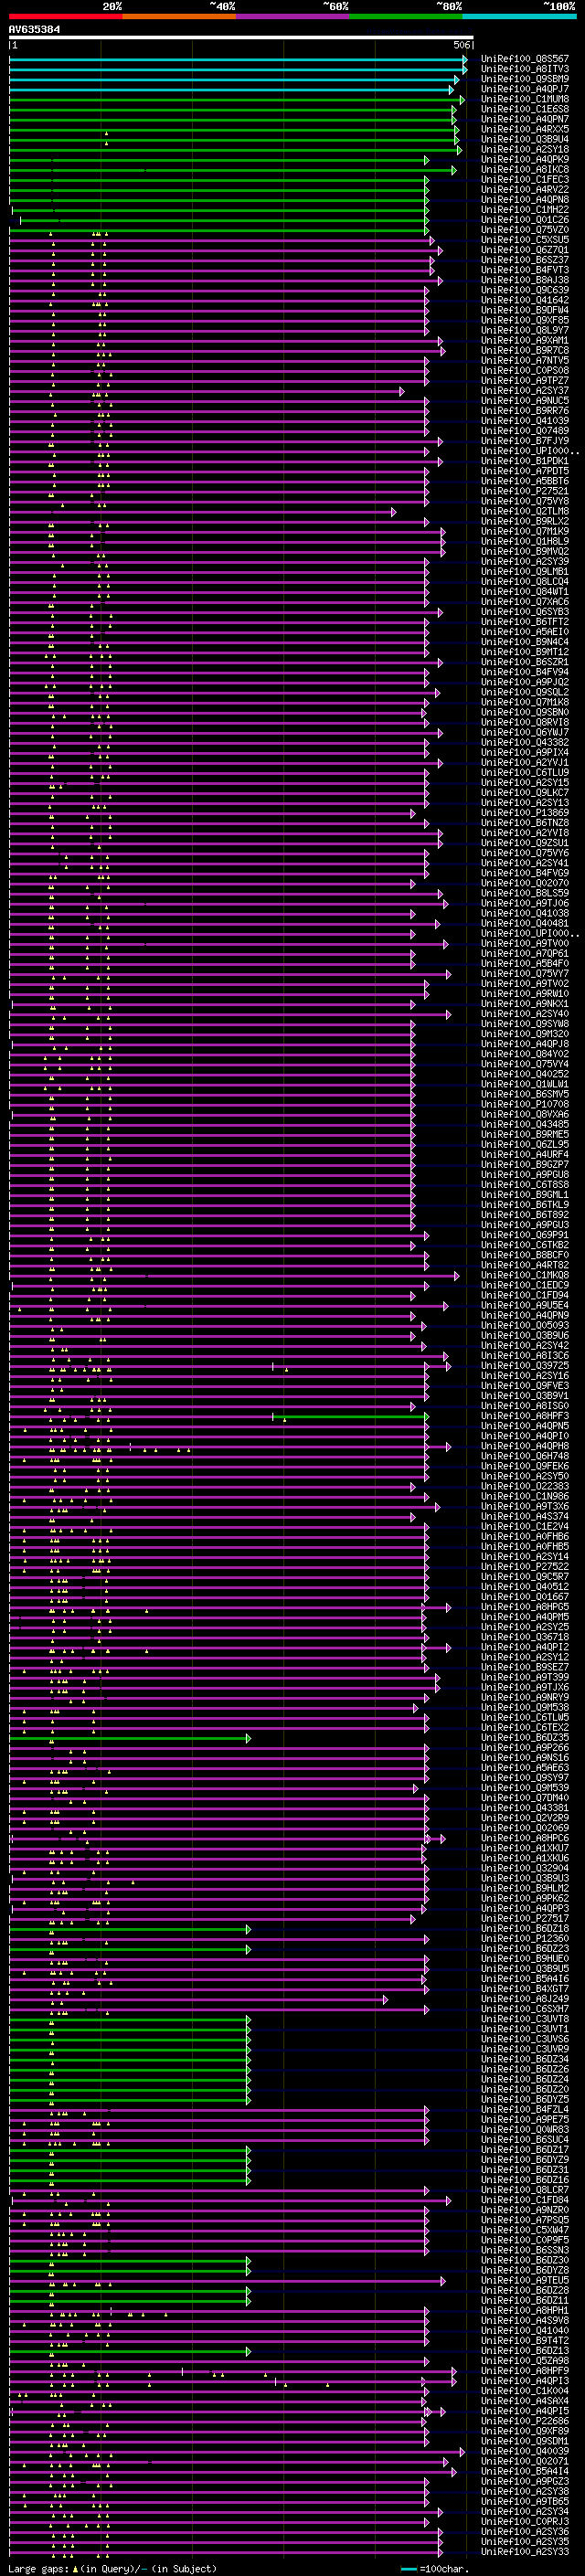Click the red 20% identity legend segment

coord(65,16)
